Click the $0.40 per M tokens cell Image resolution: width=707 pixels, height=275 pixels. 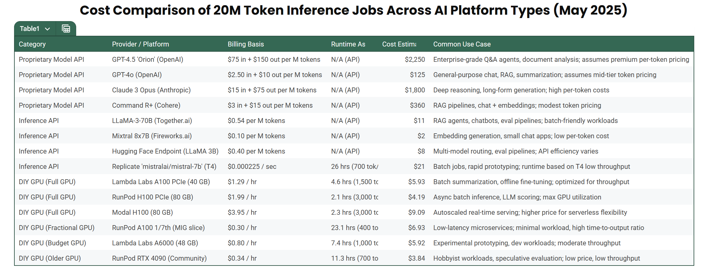tap(256, 151)
